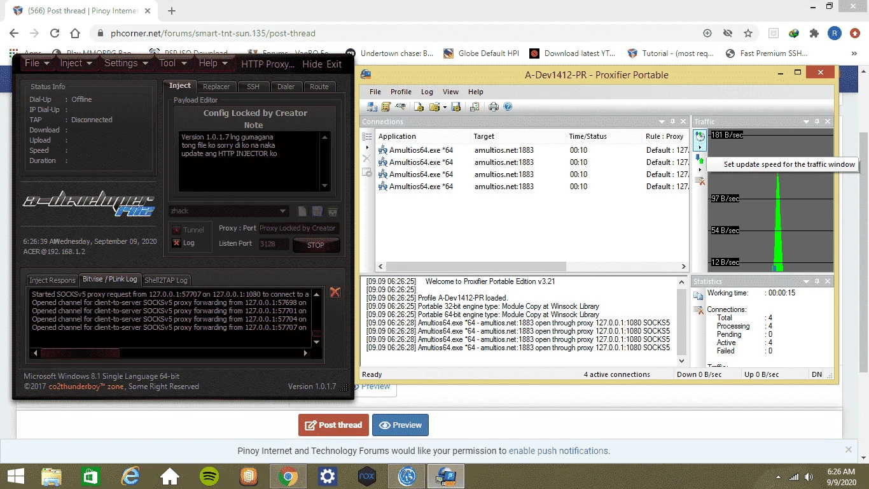Open the Shell2TAP Log tab

pyautogui.click(x=166, y=280)
